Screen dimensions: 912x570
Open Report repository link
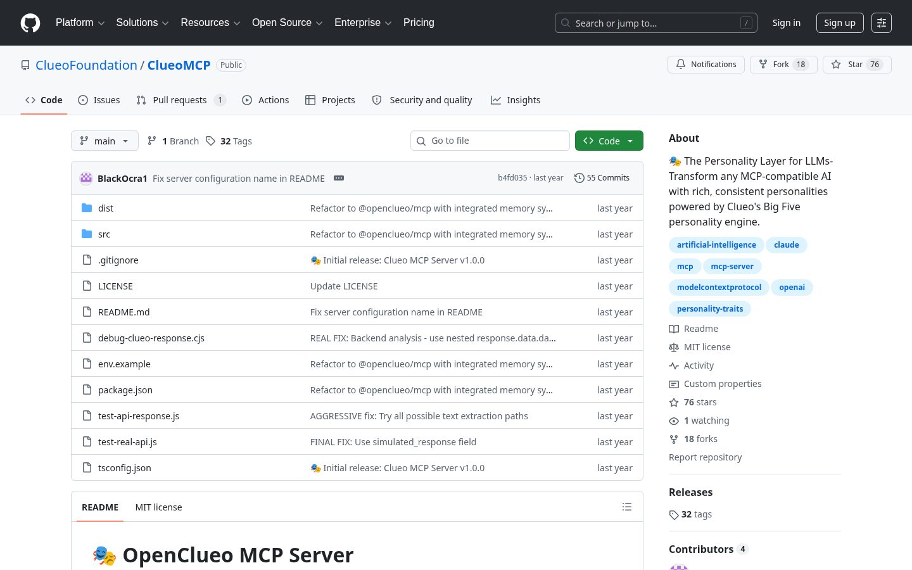coord(705,457)
